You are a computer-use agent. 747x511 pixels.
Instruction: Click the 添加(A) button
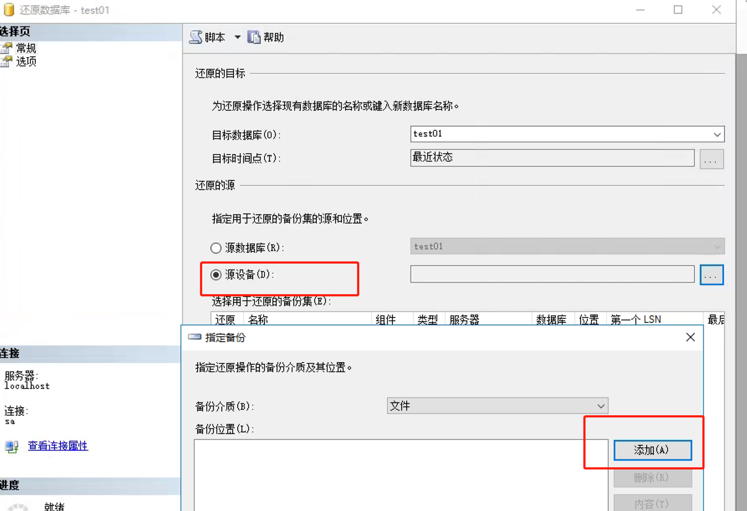652,450
